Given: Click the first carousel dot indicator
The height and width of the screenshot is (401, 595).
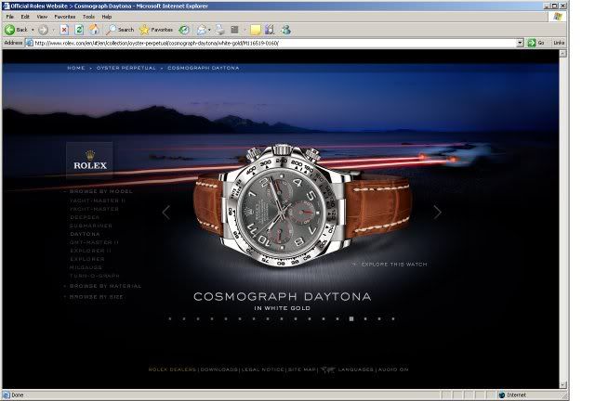Looking at the screenshot, I should 170,318.
